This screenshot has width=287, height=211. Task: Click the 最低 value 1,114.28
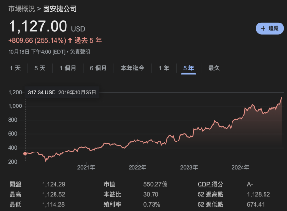pos(54,205)
